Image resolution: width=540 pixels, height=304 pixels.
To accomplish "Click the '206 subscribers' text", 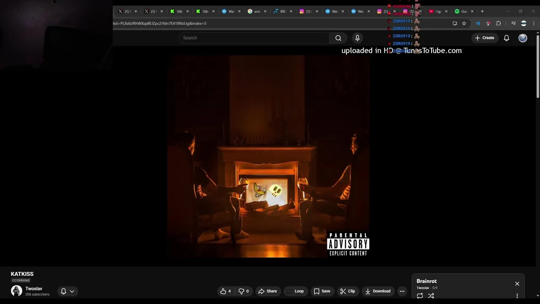I will 37,294.
